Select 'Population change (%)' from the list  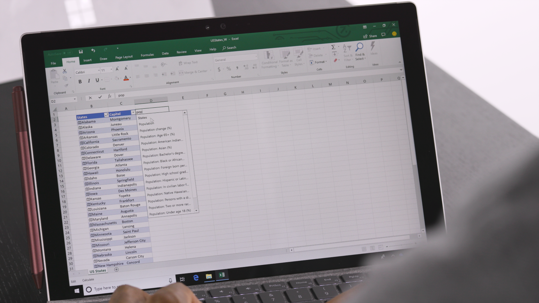(x=155, y=129)
